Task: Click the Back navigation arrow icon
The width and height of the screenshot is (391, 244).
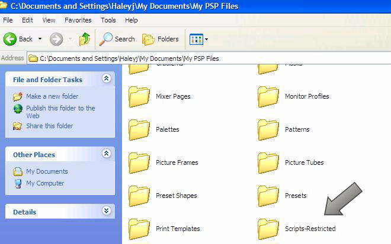Action: (x=10, y=39)
